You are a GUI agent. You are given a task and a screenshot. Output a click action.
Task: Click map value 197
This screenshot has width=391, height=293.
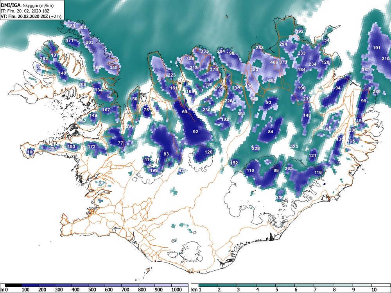point(55,55)
